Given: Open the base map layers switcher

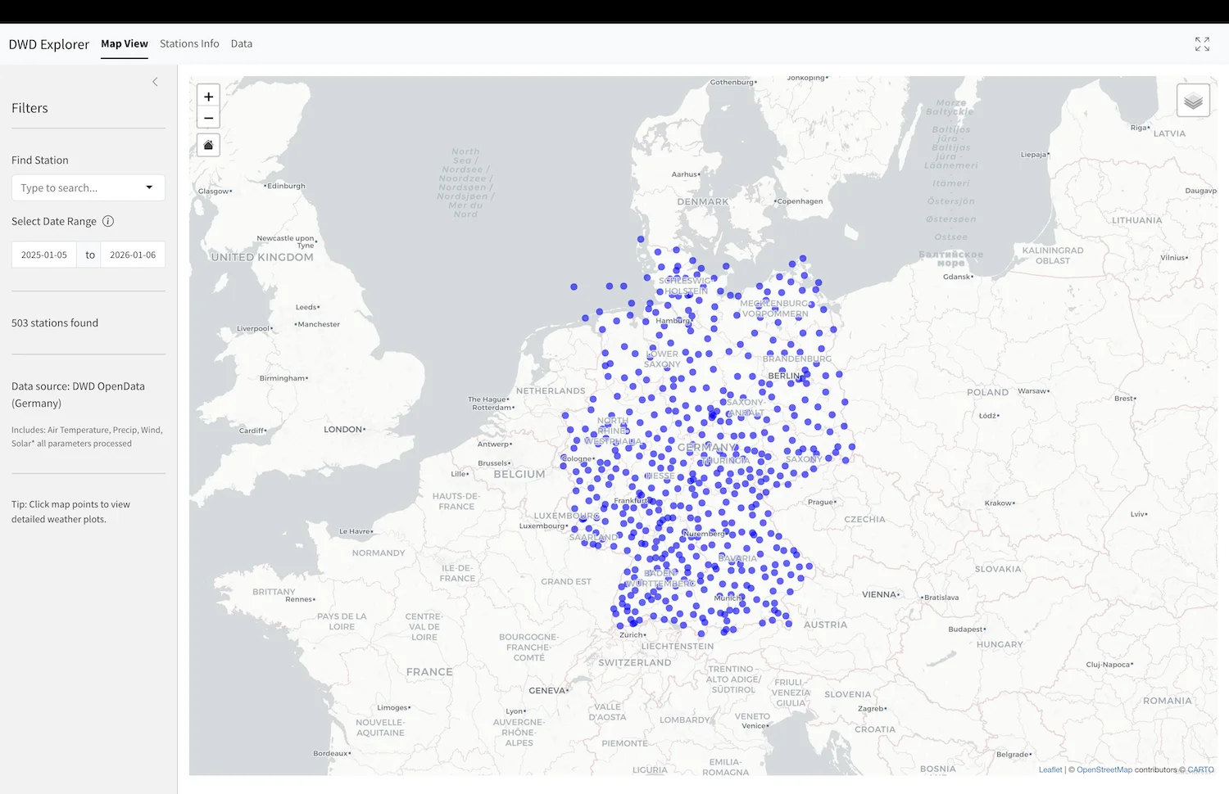Looking at the screenshot, I should pyautogui.click(x=1193, y=99).
